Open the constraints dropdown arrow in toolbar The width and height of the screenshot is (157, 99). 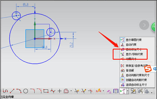(128, 91)
